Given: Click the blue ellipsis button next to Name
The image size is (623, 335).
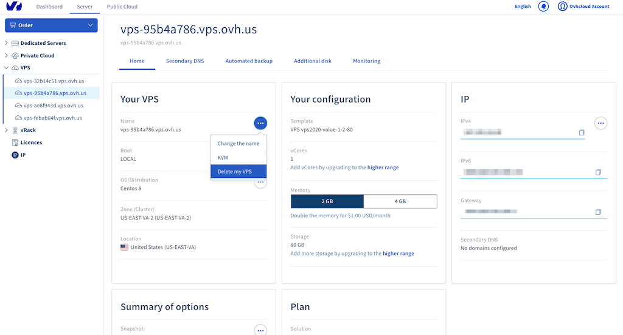Looking at the screenshot, I should [260, 123].
